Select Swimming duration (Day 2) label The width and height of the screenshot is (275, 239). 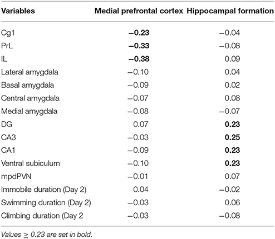[x=46, y=203]
